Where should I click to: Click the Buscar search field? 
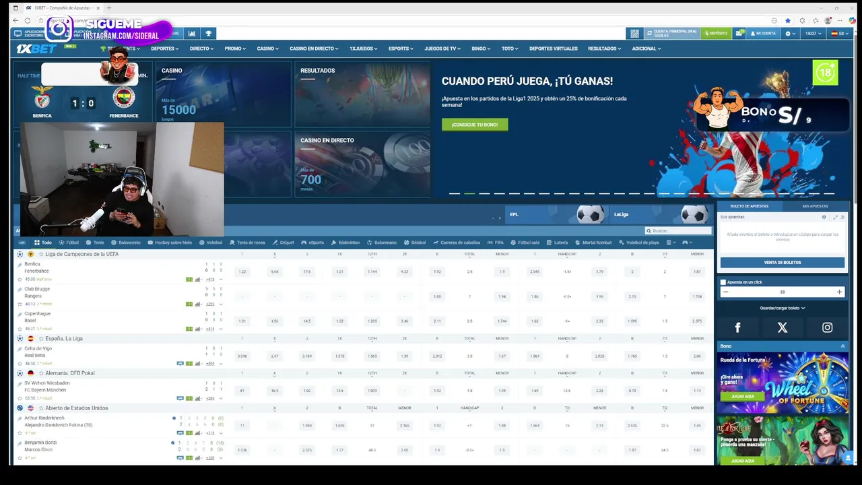(678, 230)
